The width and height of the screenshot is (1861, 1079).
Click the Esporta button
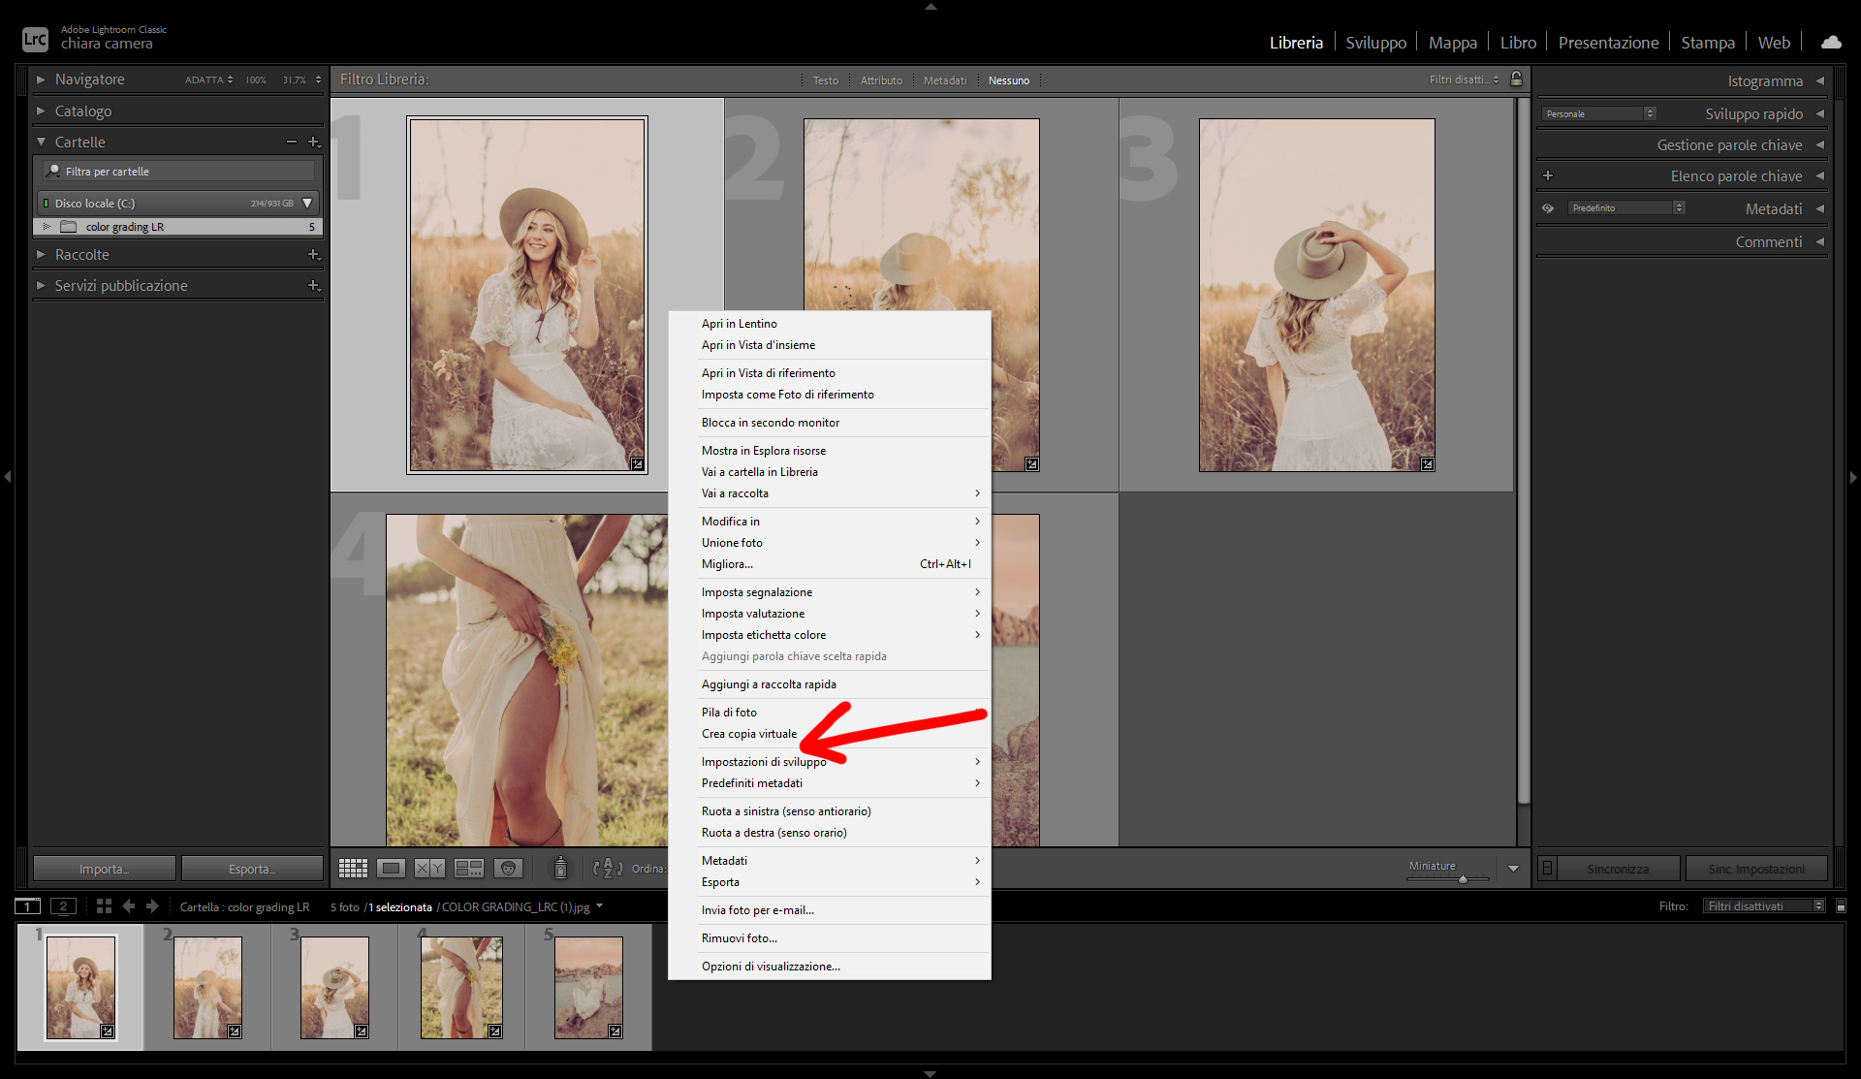(x=252, y=869)
